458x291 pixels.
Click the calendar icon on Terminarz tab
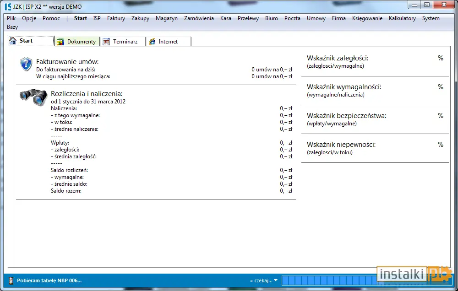coord(106,42)
